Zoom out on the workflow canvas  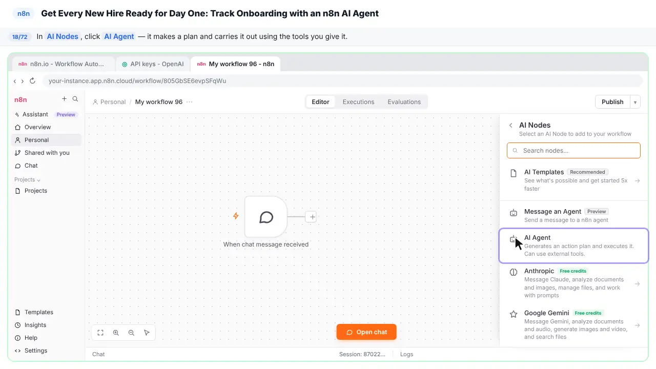coord(131,333)
